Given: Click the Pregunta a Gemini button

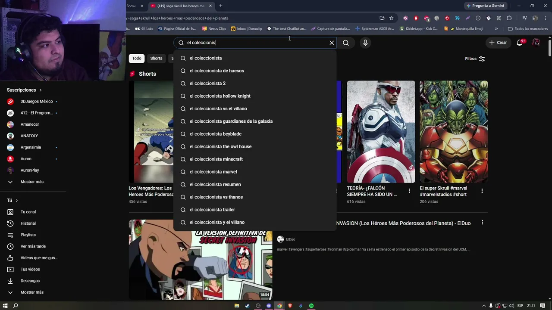Looking at the screenshot, I should (x=485, y=6).
